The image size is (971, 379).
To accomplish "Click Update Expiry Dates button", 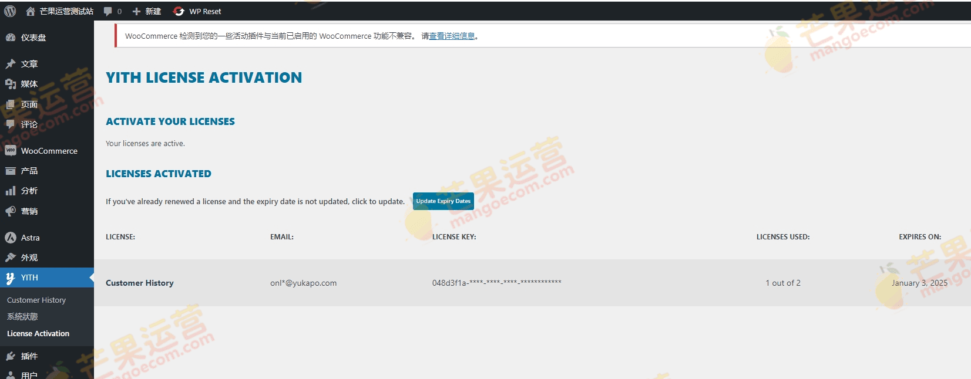I will pos(443,201).
